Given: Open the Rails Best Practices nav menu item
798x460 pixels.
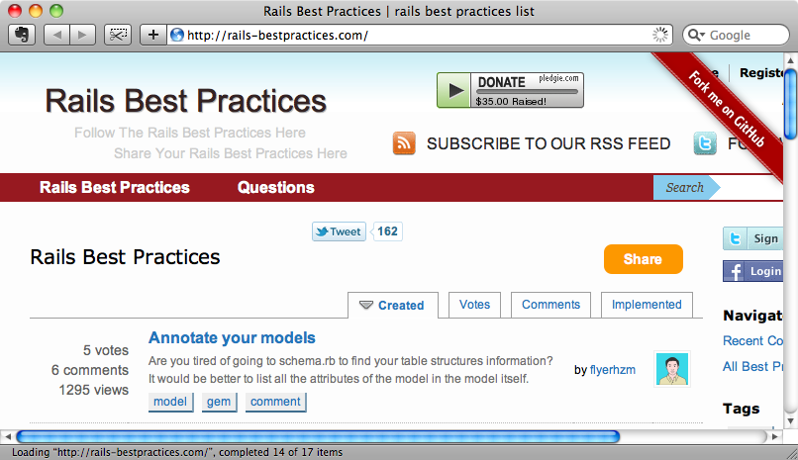Looking at the screenshot, I should pyautogui.click(x=115, y=188).
